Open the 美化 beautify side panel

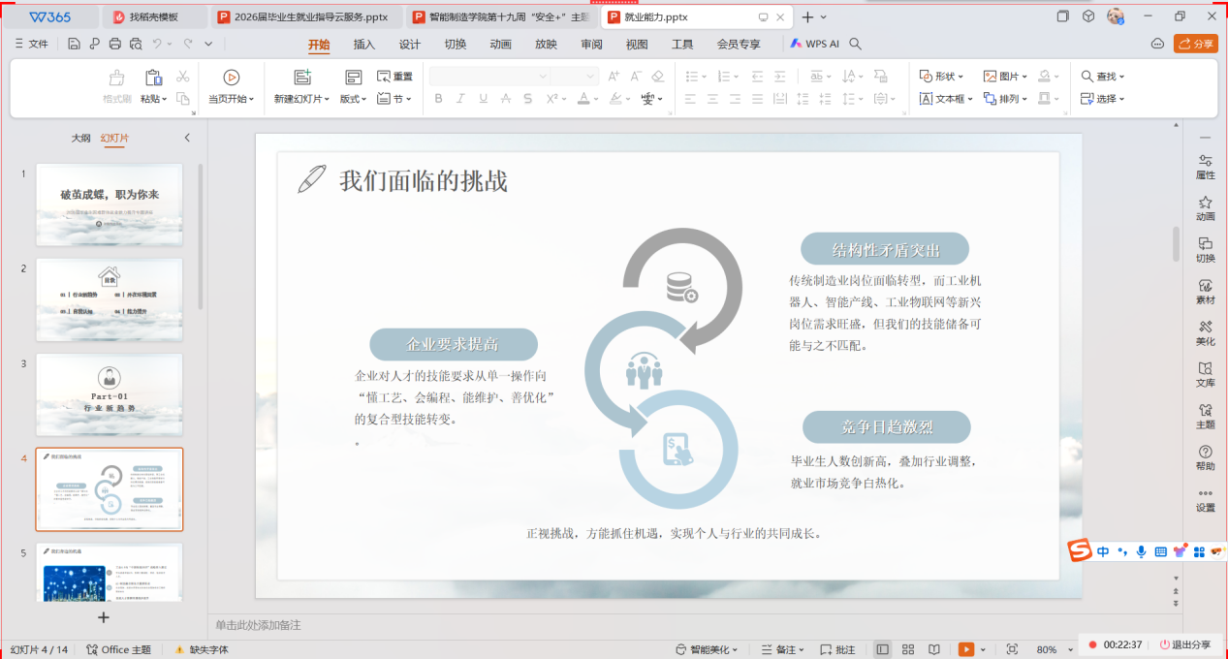1205,333
